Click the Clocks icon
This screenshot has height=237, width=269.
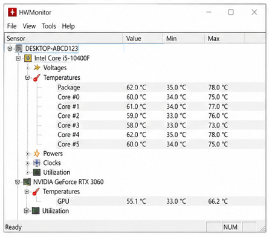point(36,163)
